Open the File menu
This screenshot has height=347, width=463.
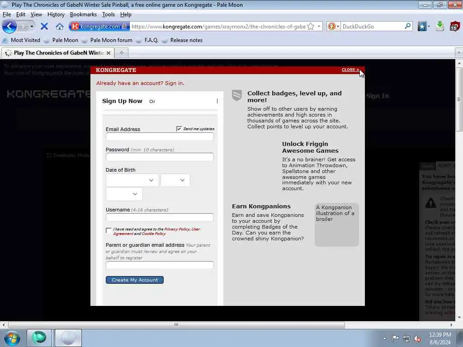[x=6, y=14]
